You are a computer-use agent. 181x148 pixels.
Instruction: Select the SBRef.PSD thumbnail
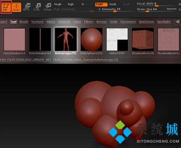117,39
